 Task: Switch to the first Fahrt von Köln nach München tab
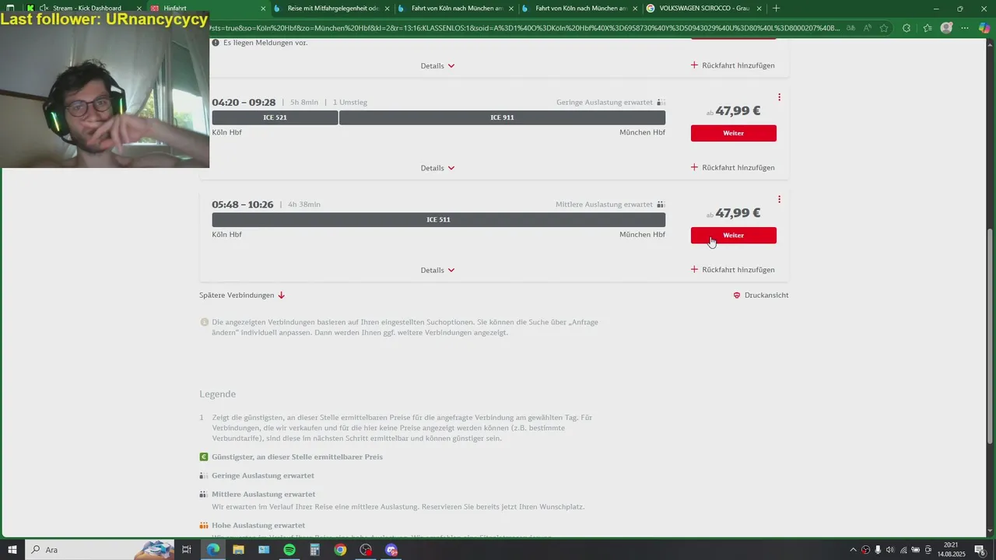coord(456,8)
